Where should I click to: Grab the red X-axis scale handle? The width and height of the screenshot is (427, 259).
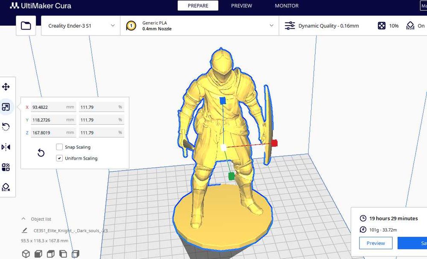tap(274, 143)
